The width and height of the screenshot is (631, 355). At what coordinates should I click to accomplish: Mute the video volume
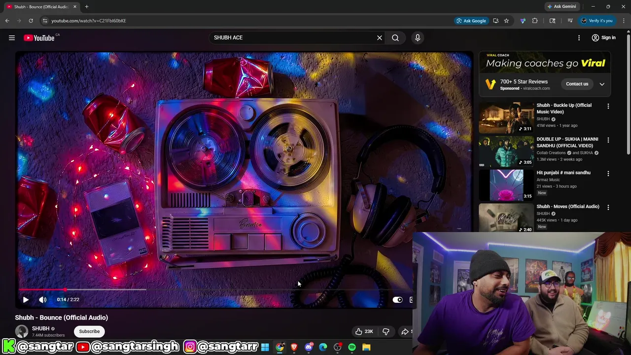point(43,299)
